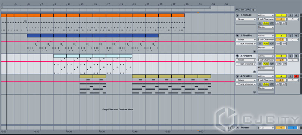Jump to previous locator arrow button
Viewport: 302px width, 135px height.
click(x=237, y=10)
